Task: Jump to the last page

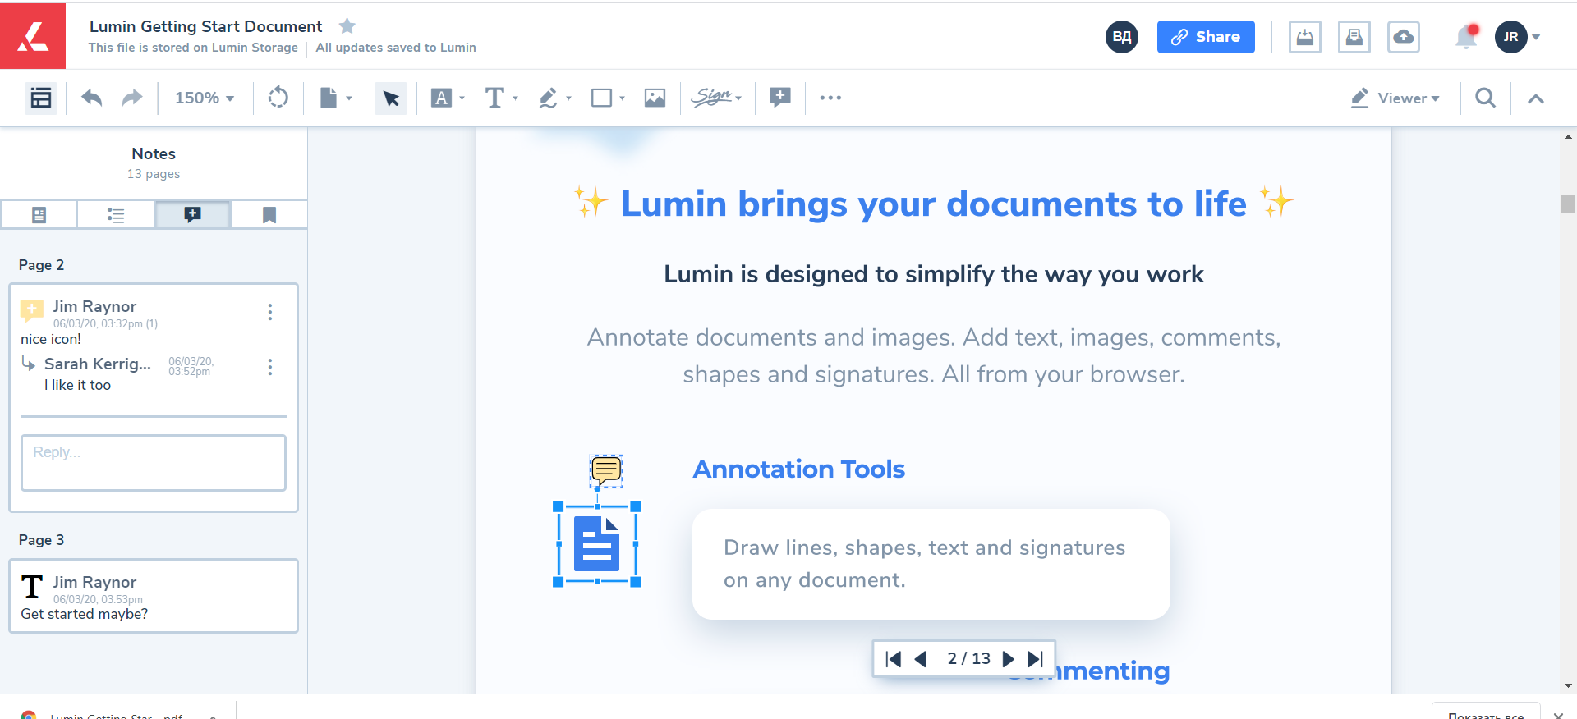Action: (x=1036, y=659)
